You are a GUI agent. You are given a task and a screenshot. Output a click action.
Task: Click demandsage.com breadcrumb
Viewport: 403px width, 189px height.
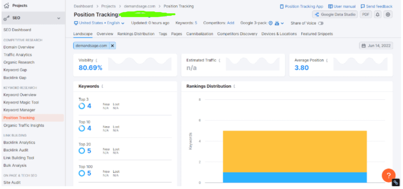140,6
